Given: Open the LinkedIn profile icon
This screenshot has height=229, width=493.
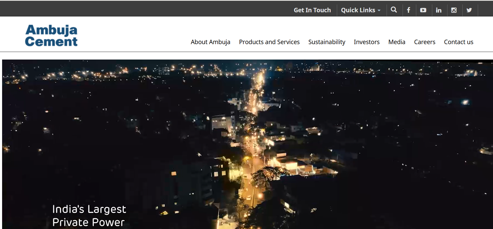Looking at the screenshot, I should [439, 10].
